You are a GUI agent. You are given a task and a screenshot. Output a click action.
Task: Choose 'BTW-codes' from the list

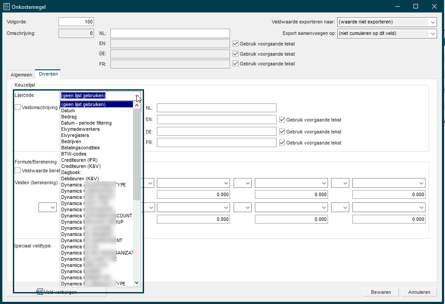[x=97, y=154]
